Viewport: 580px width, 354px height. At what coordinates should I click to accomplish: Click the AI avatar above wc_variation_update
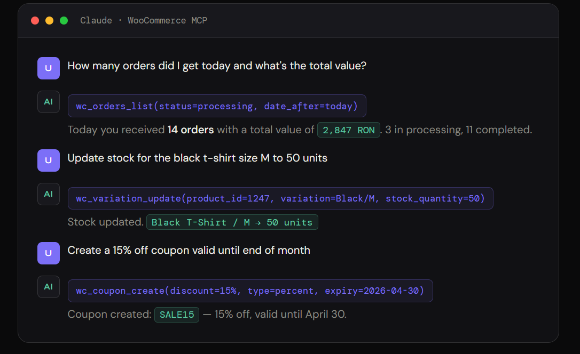click(49, 194)
